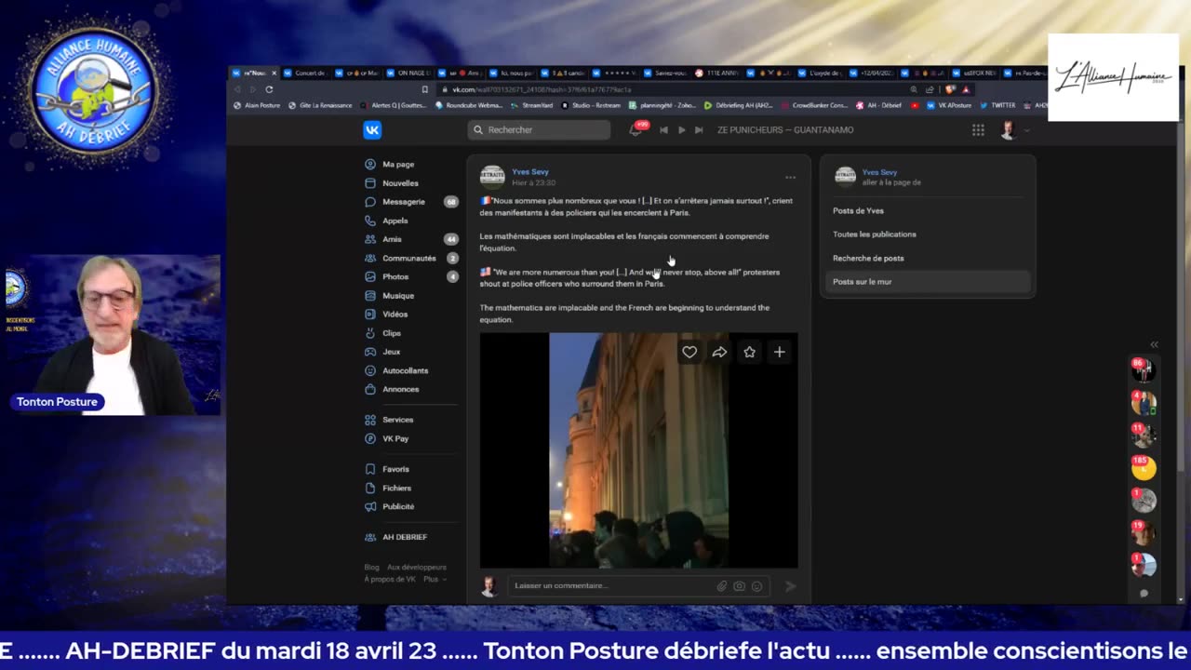Play the Paris protest video thumbnail
This screenshot has height=670, width=1191.
638,450
